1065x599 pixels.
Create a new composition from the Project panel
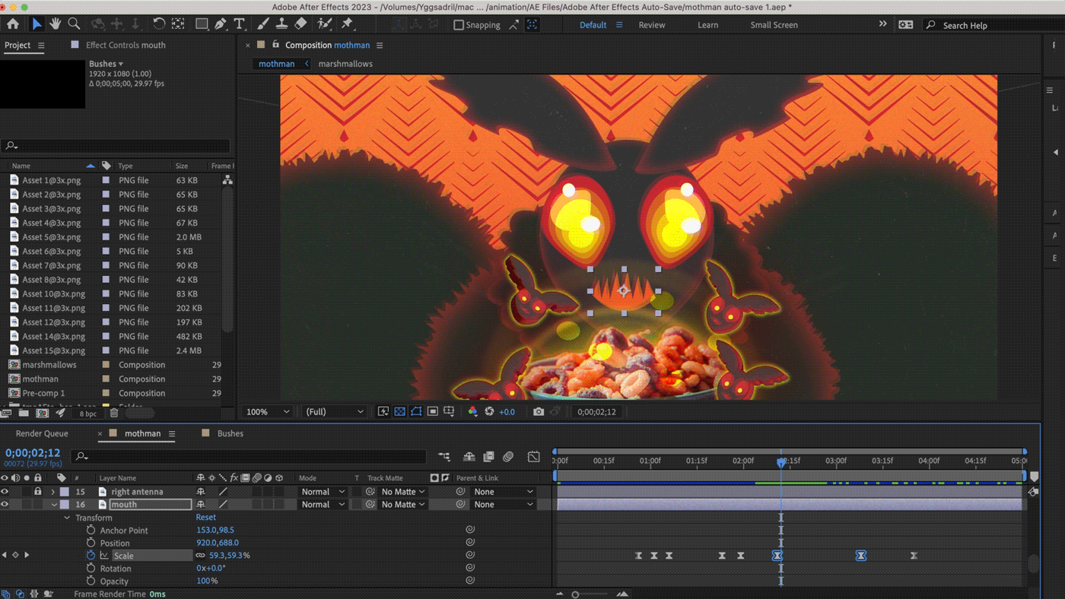tap(43, 414)
